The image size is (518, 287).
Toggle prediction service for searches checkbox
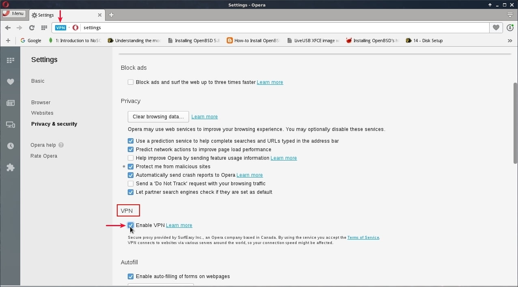(x=131, y=141)
